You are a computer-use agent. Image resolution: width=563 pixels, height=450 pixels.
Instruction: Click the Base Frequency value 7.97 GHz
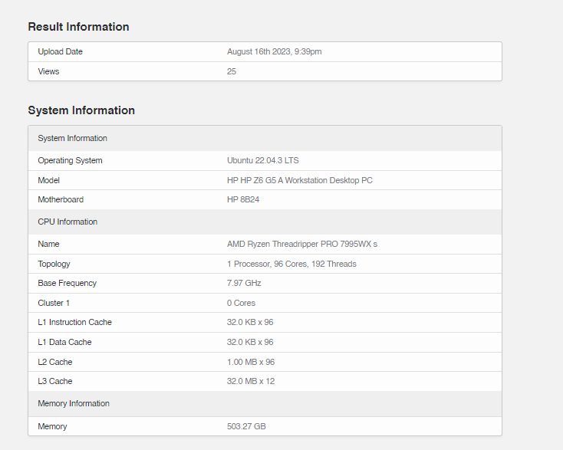[244, 283]
